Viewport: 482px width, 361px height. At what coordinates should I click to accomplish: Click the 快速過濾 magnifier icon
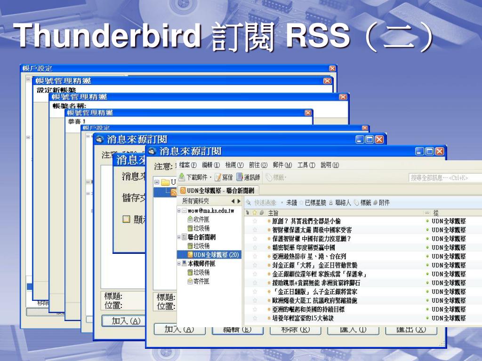(x=249, y=203)
